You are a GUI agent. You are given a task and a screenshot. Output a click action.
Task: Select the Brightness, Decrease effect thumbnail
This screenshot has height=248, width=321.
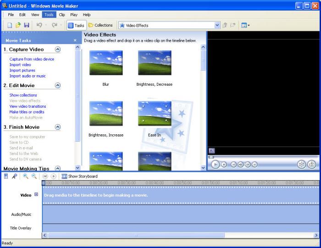pyautogui.click(x=155, y=63)
